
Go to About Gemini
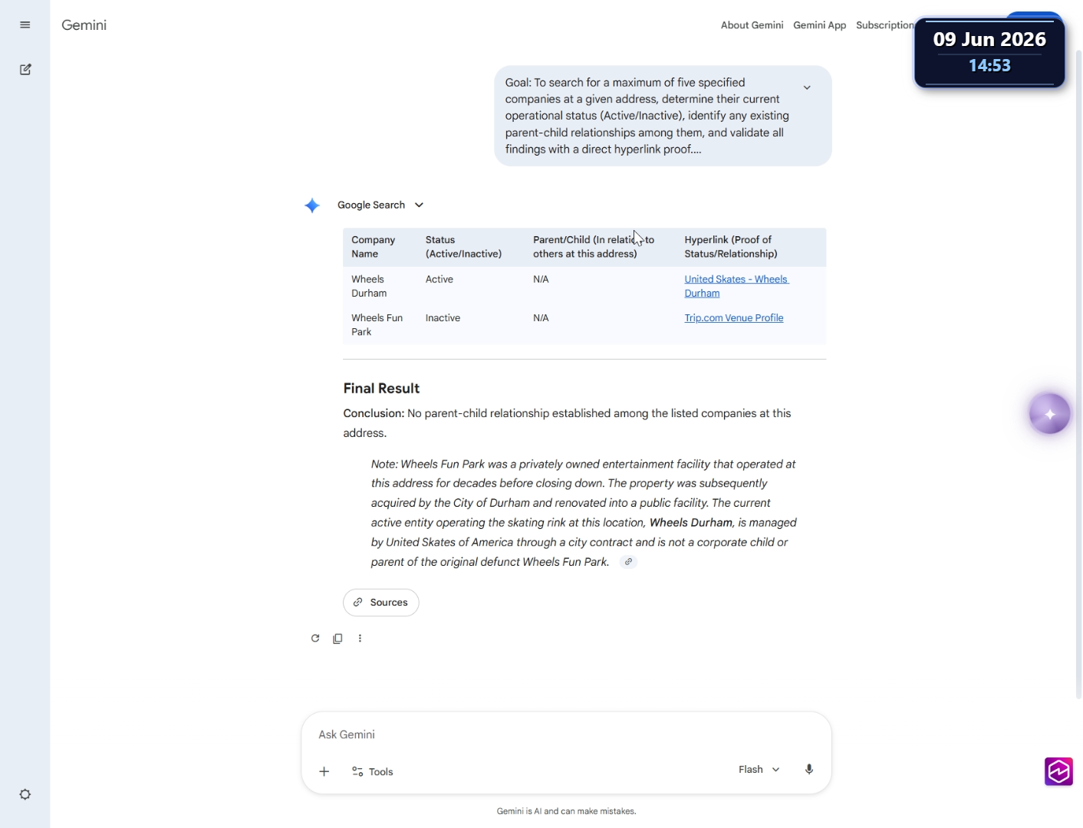point(752,25)
